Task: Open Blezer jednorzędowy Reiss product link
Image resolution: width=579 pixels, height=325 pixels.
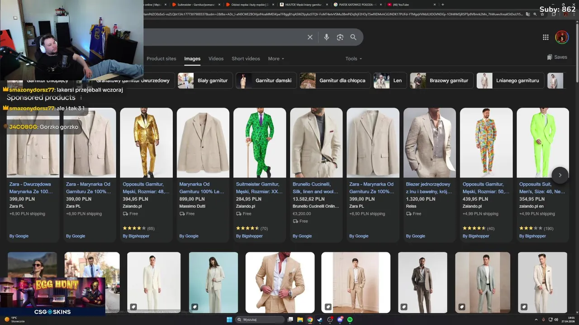Action: coord(429,188)
